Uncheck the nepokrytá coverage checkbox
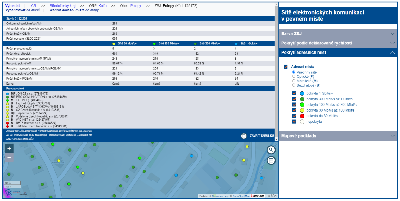This screenshot has height=201, width=400. click(x=294, y=121)
